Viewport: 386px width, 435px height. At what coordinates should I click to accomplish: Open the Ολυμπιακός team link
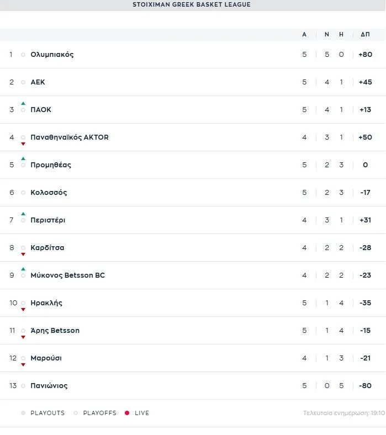coord(52,55)
